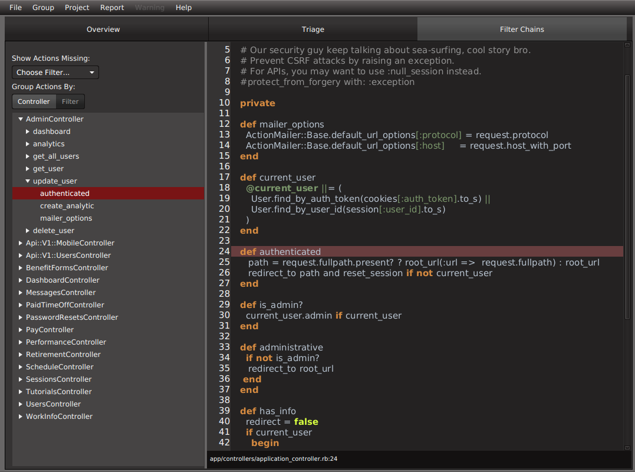
Task: Expand the WorkInfoController node
Action: 21,417
